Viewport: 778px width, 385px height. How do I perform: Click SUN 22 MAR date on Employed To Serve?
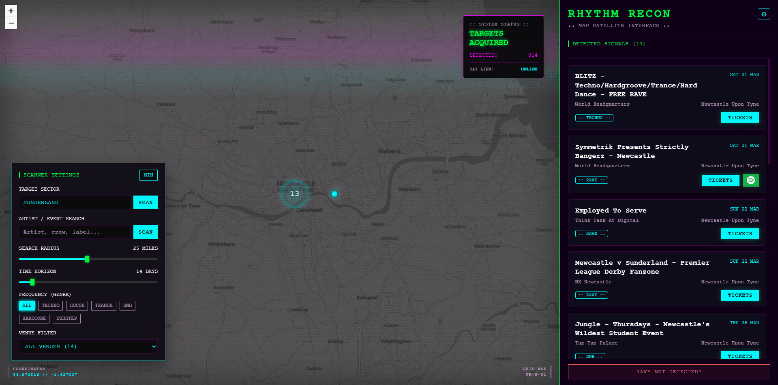(x=744, y=209)
